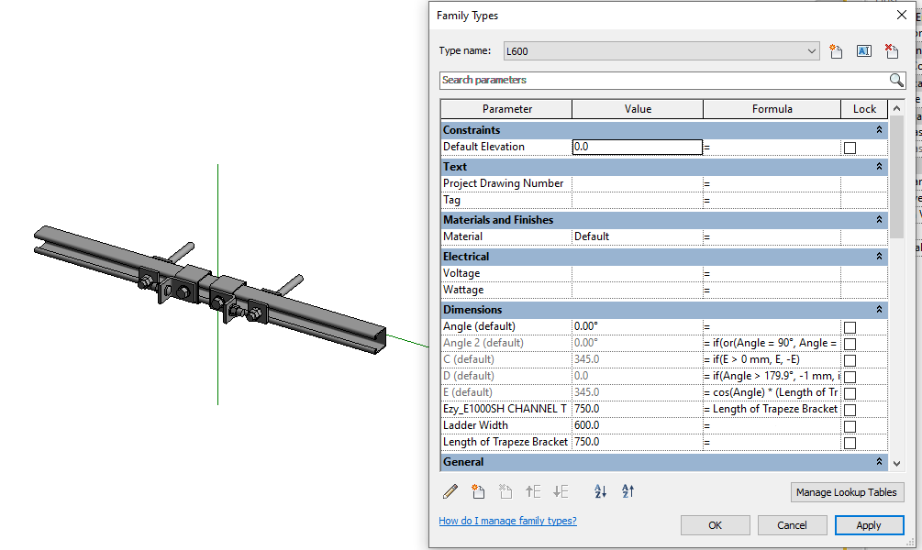Click the Move Parameter Up icon
Screen dimensions: 922x550
tap(533, 491)
